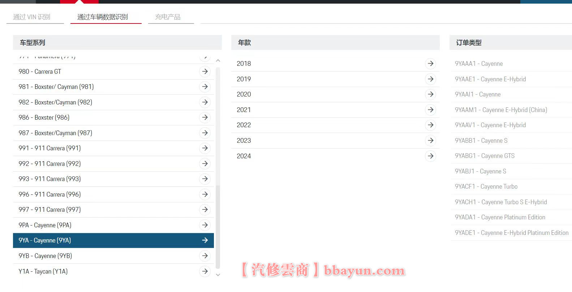Select model year 2021
Image resolution: width=572 pixels, height=292 pixels.
[335, 109]
